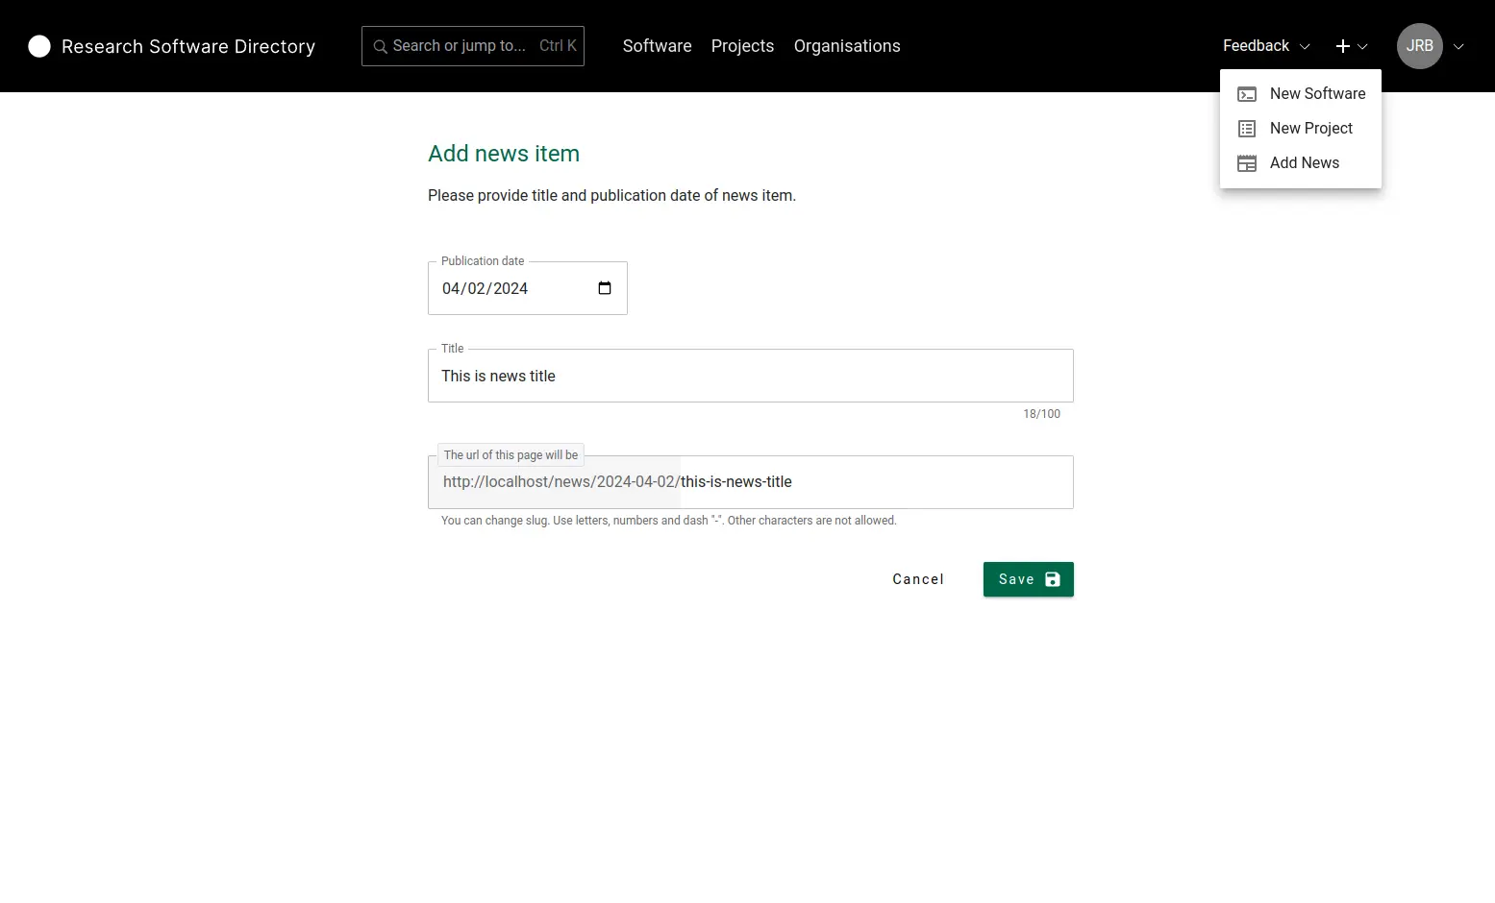Click the New Software terminal icon

click(x=1247, y=94)
